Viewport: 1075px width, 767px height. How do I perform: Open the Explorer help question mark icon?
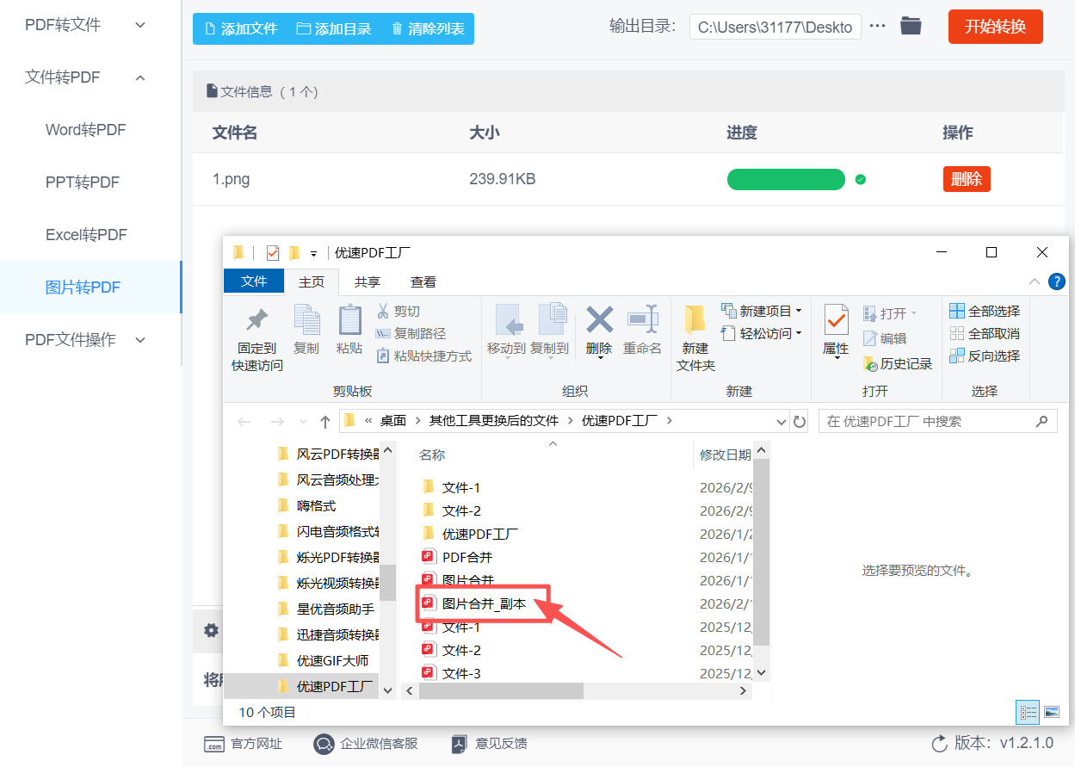(x=1057, y=281)
